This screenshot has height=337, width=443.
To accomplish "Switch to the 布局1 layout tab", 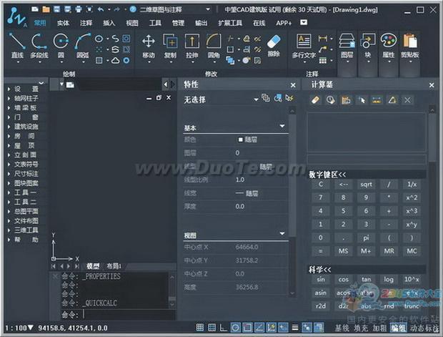I will click(114, 266).
